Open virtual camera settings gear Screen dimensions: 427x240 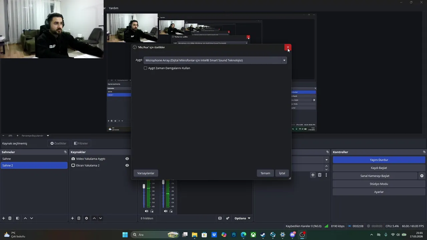422,176
